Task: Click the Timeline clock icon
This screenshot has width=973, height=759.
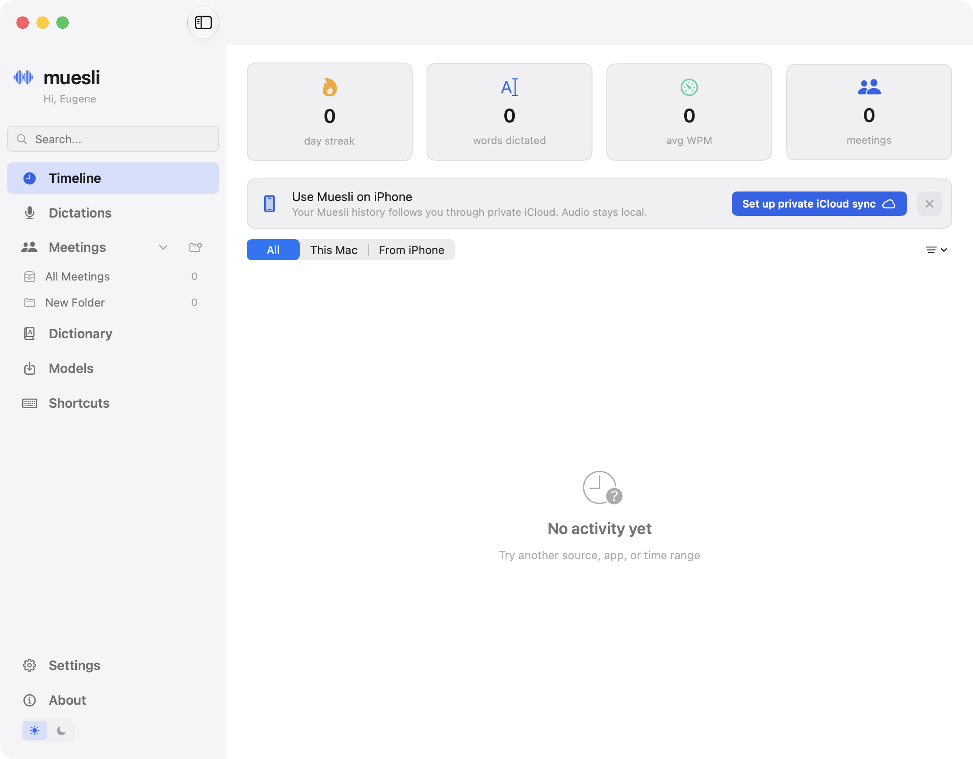Action: (30, 178)
